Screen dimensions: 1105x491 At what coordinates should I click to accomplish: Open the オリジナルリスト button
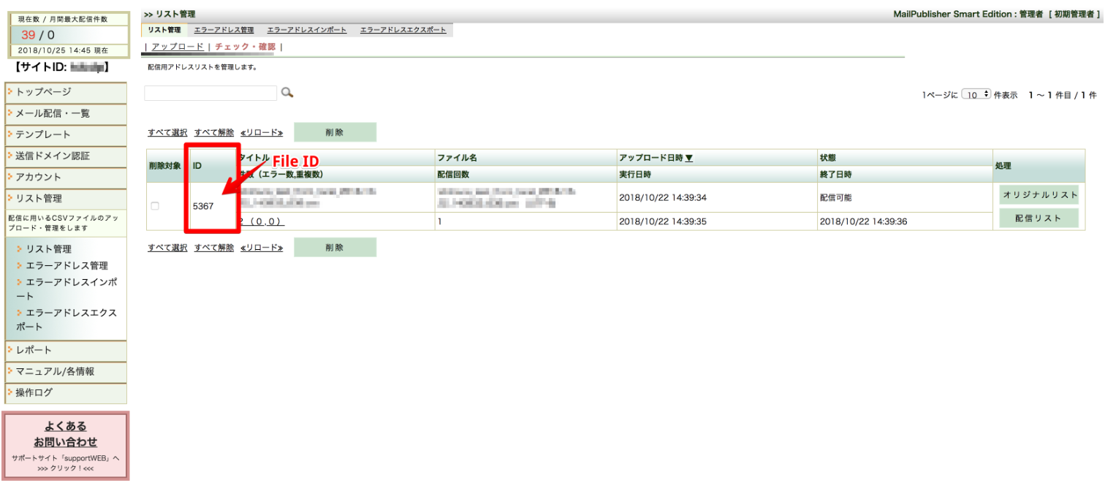[x=1038, y=195]
